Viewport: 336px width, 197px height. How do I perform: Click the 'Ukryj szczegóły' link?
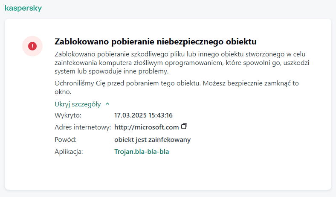(x=78, y=104)
